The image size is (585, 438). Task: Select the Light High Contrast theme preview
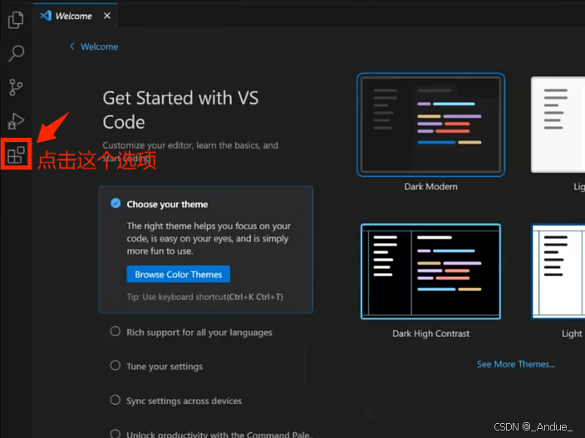click(x=558, y=271)
